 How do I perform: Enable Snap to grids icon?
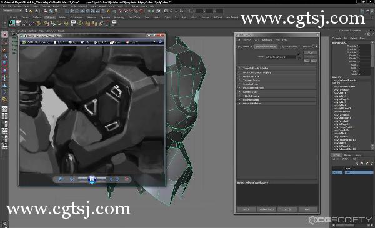(x=121, y=11)
